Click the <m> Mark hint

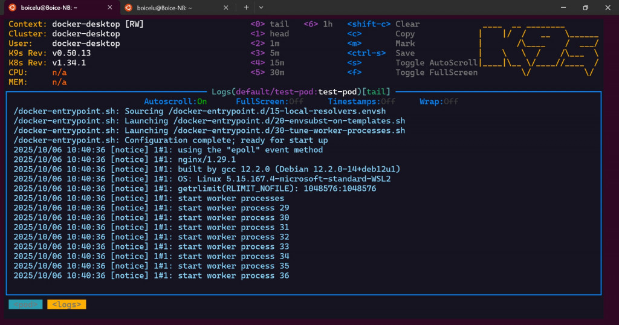pyautogui.click(x=381, y=43)
